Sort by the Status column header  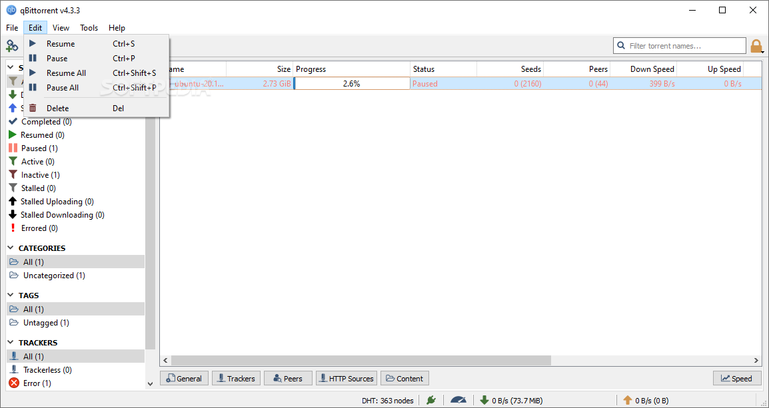click(x=443, y=69)
